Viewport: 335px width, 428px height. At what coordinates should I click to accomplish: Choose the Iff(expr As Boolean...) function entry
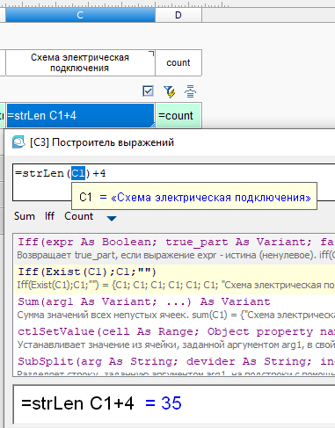tap(175, 249)
